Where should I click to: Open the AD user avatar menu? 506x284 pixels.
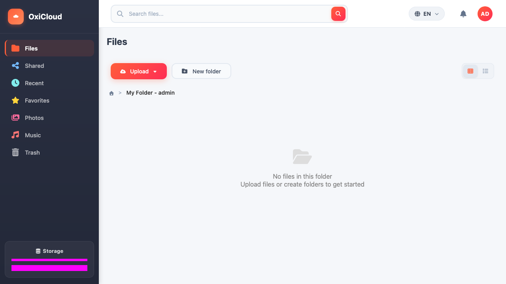(485, 14)
